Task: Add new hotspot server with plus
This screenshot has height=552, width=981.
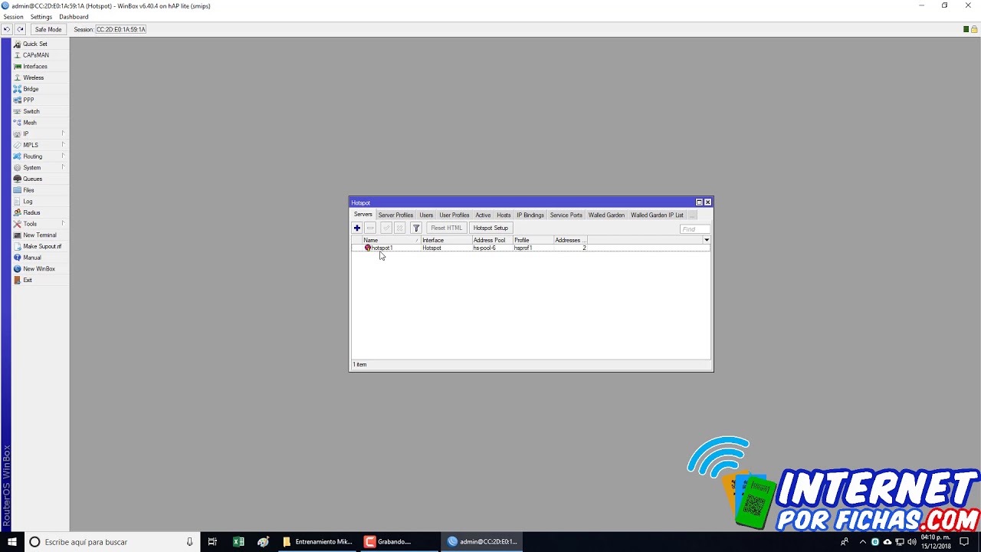Action: point(356,228)
